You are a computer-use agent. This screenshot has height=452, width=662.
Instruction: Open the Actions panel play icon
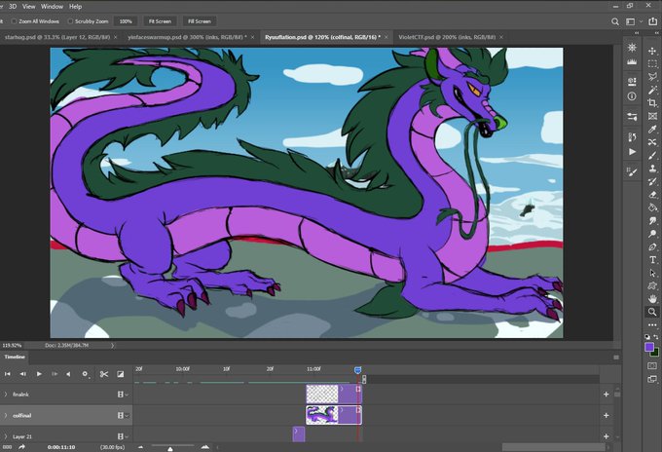point(632,152)
